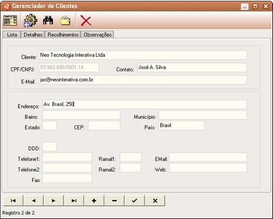This screenshot has width=273, height=219.
Task: Focus the Bairro input field
Action: 81,115
